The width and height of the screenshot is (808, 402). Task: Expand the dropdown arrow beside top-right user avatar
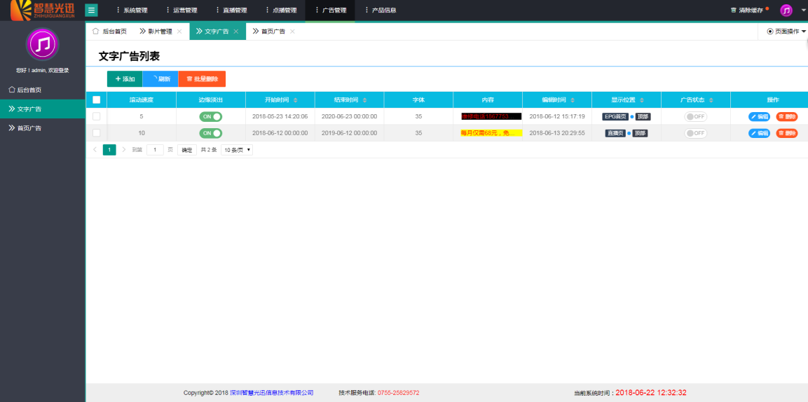803,11
